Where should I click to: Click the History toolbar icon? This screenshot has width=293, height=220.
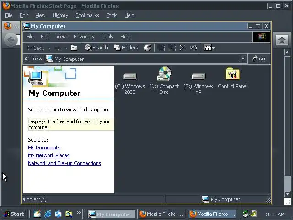147,48
